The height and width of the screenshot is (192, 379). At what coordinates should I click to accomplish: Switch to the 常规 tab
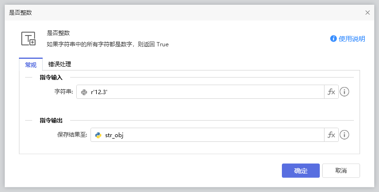30,64
